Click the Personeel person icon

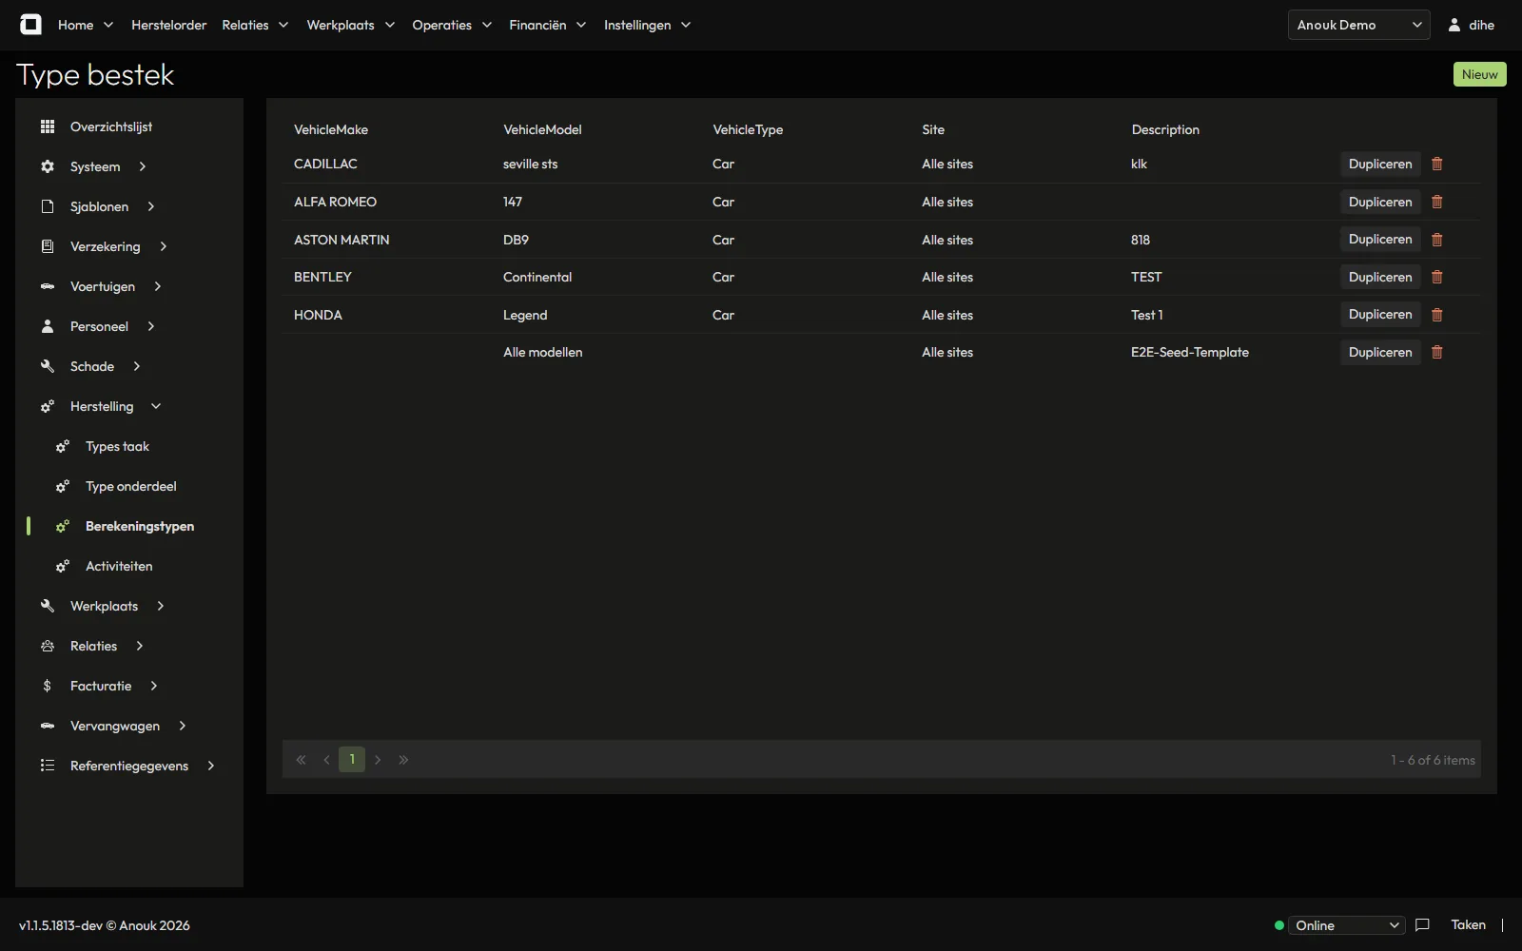[x=48, y=326]
